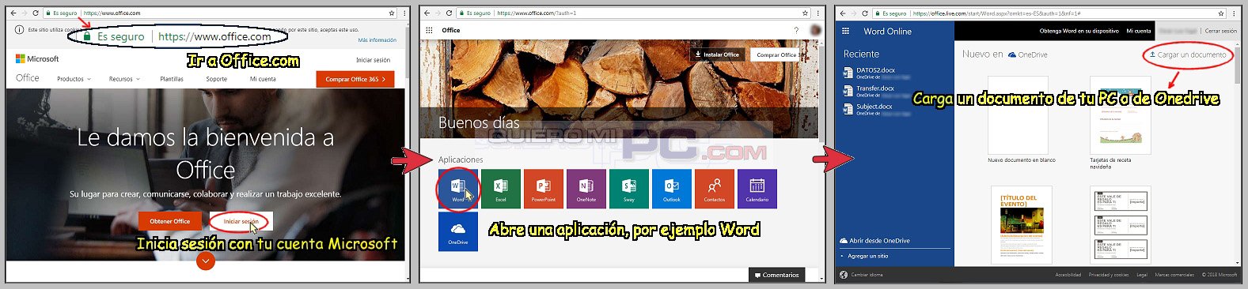1248x289 pixels.
Task: Click Abrir desde OneDrive in sidebar
Action: coord(874,241)
